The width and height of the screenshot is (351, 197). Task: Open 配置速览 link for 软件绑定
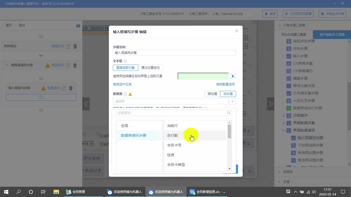point(58,46)
